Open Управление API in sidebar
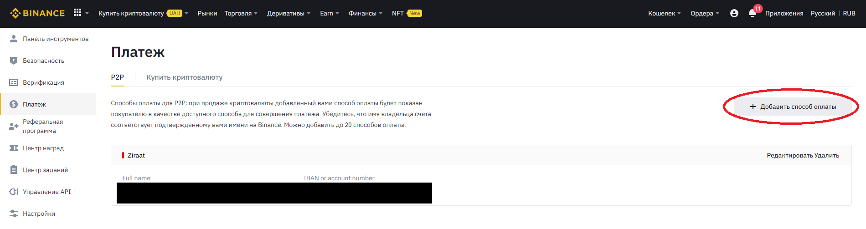This screenshot has width=866, height=229. (x=48, y=192)
